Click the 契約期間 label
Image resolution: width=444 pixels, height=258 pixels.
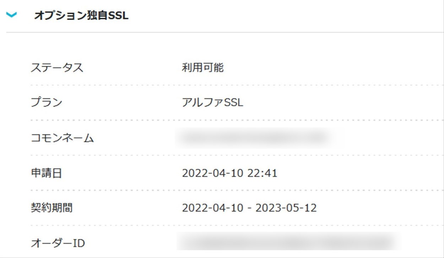(x=52, y=208)
